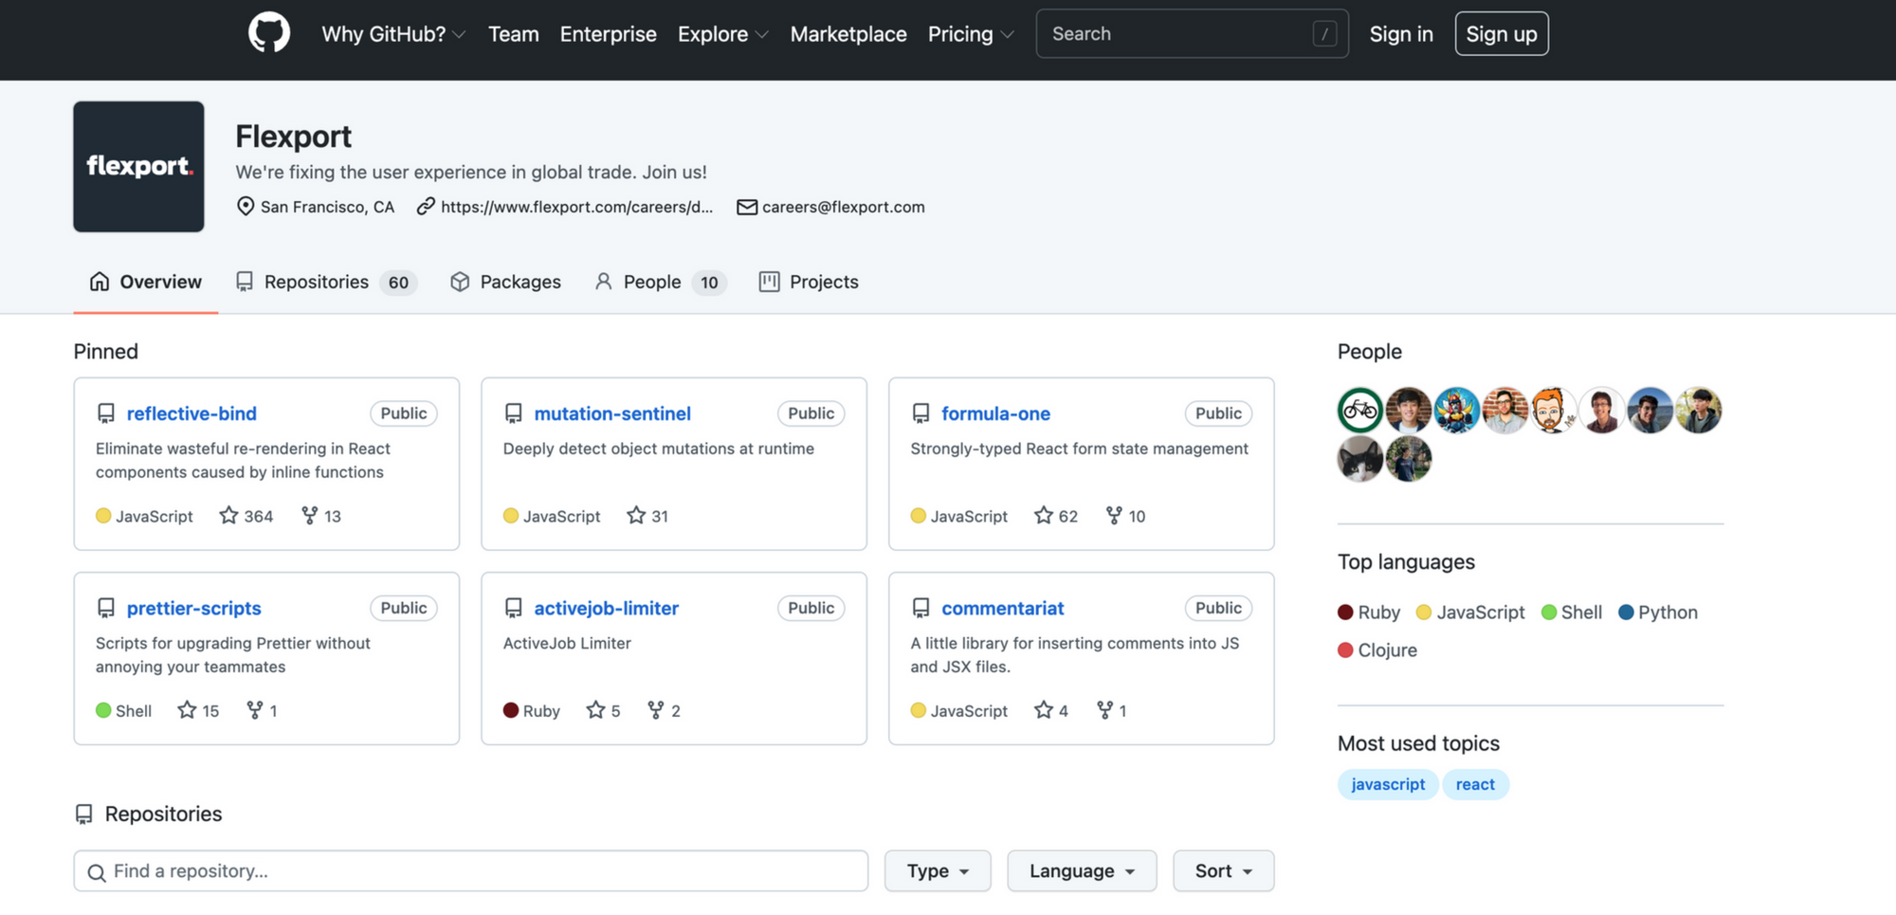Viewport: 1896px width, 915px height.
Task: Click the Clojure language color dot
Action: 1345,650
